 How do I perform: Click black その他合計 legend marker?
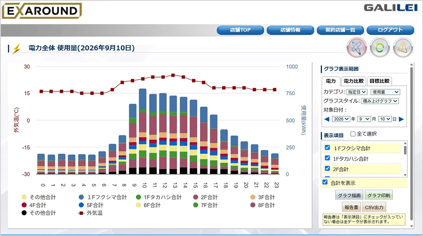24,213
